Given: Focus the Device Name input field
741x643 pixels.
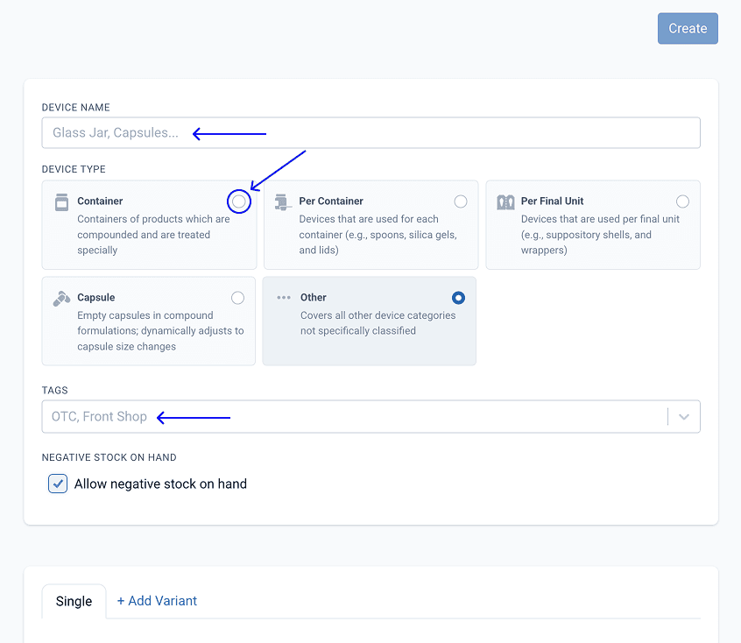Looking at the screenshot, I should [x=371, y=133].
